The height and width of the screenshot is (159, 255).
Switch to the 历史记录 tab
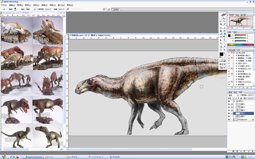click(x=232, y=50)
